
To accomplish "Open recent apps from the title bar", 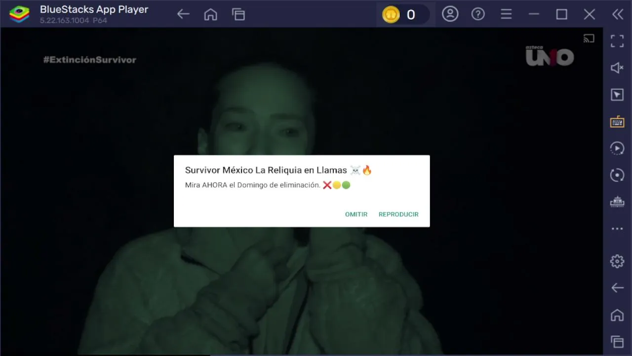I will point(238,14).
